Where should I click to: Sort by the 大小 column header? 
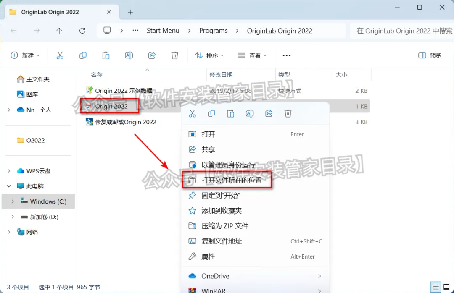click(341, 75)
